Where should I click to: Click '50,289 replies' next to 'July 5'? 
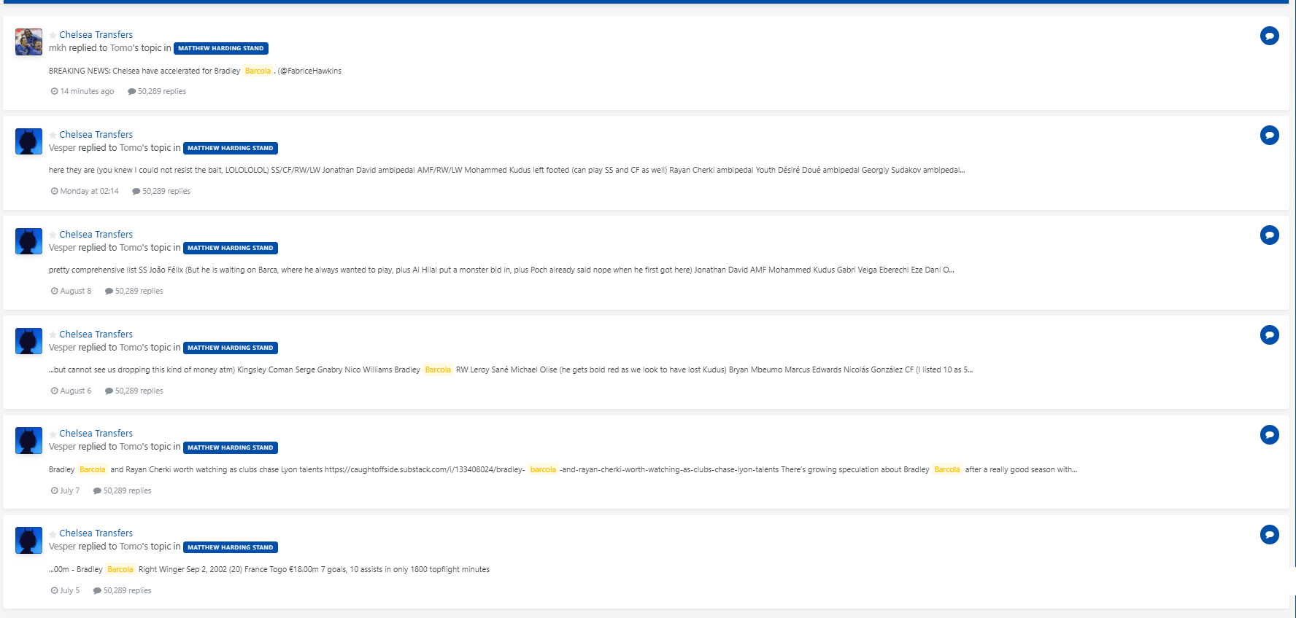click(123, 591)
